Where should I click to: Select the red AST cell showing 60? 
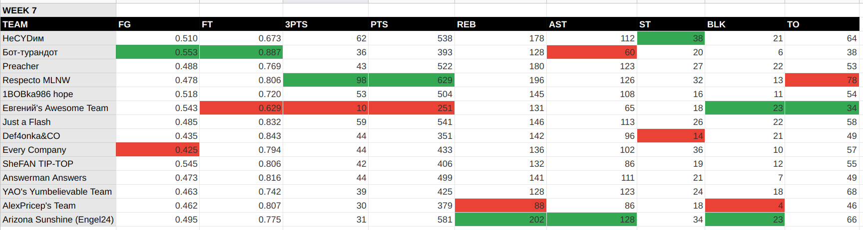[592, 52]
